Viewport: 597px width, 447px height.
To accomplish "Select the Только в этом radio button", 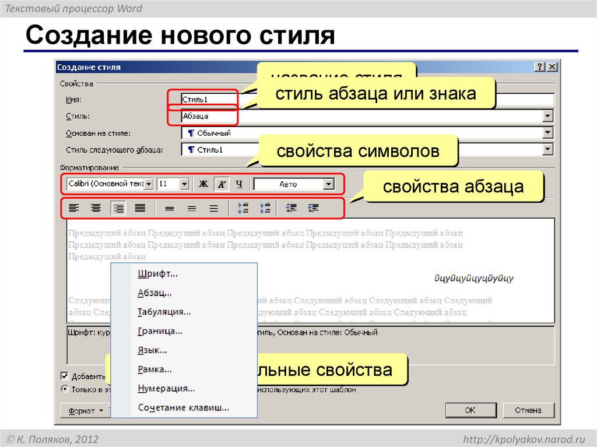I will coord(66,389).
